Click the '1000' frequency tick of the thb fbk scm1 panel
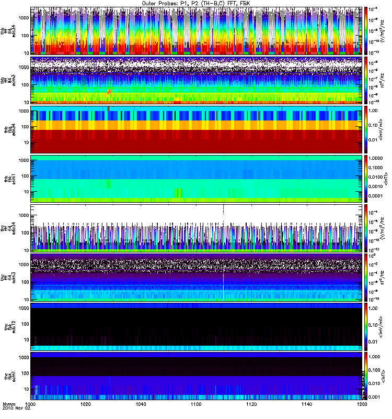392x419 pixels. pyautogui.click(x=24, y=160)
